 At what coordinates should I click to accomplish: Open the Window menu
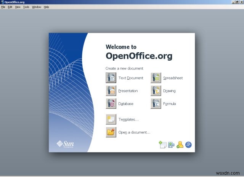[37, 7]
